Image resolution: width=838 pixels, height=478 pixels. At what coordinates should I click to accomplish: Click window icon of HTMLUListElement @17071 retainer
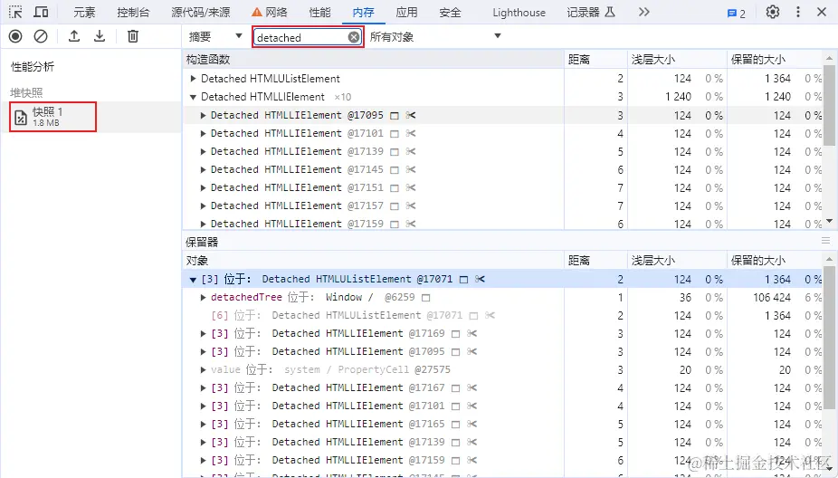[464, 279]
